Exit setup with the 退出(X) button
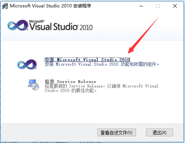This screenshot has height=143, width=185. (x=159, y=133)
